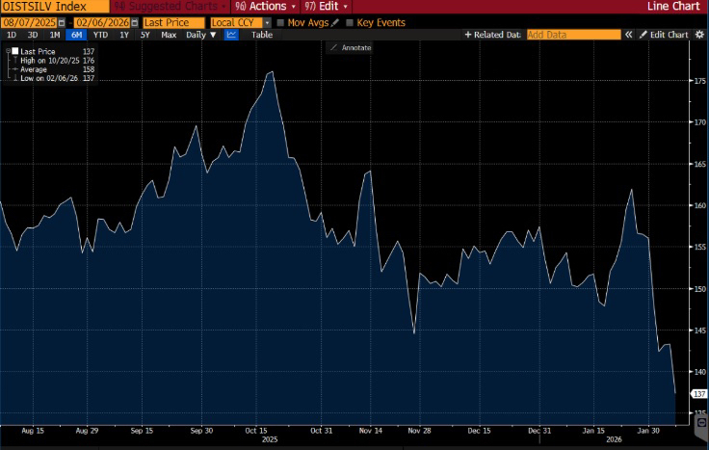This screenshot has height=450, width=709.
Task: Click the double left chevron collapse icon
Action: (628, 35)
